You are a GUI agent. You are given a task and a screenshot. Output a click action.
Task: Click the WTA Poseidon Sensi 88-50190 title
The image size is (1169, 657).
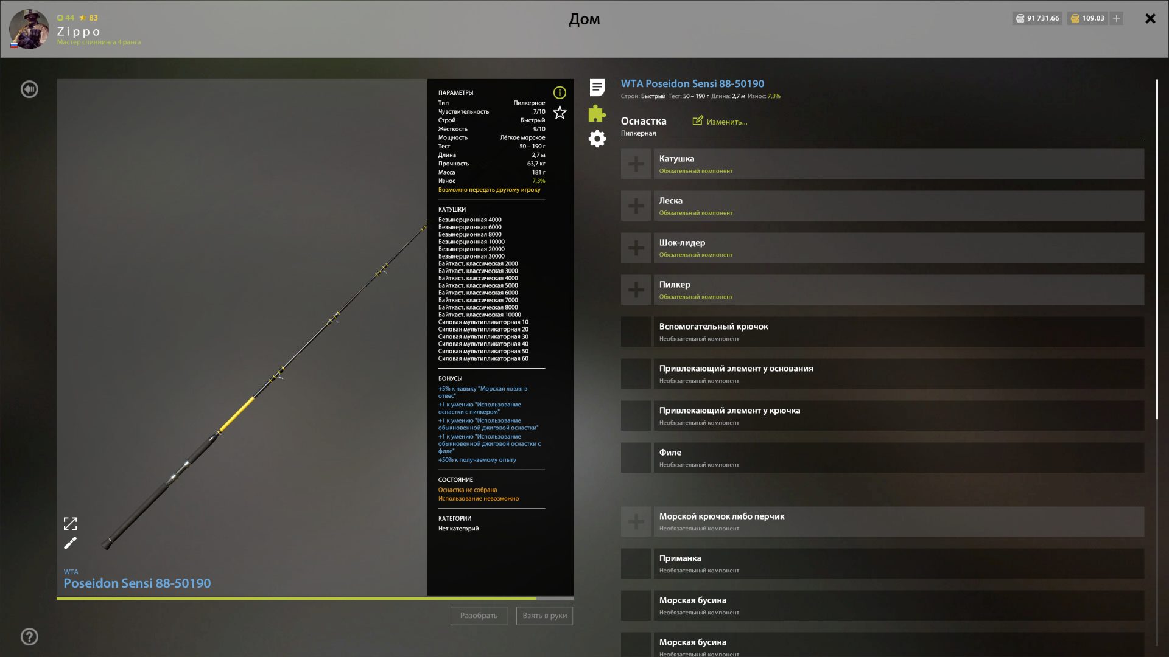(x=692, y=83)
